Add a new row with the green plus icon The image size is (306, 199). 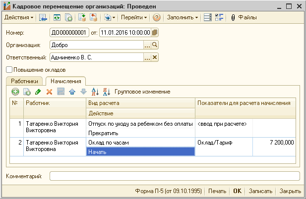click(x=15, y=92)
